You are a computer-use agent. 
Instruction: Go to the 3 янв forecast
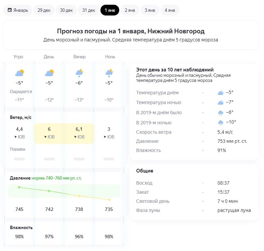point(150,10)
